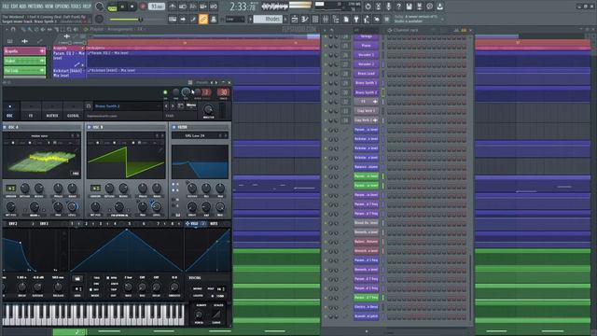Click the Serum MASTER volume knob
597x336 pixels.
click(208, 110)
